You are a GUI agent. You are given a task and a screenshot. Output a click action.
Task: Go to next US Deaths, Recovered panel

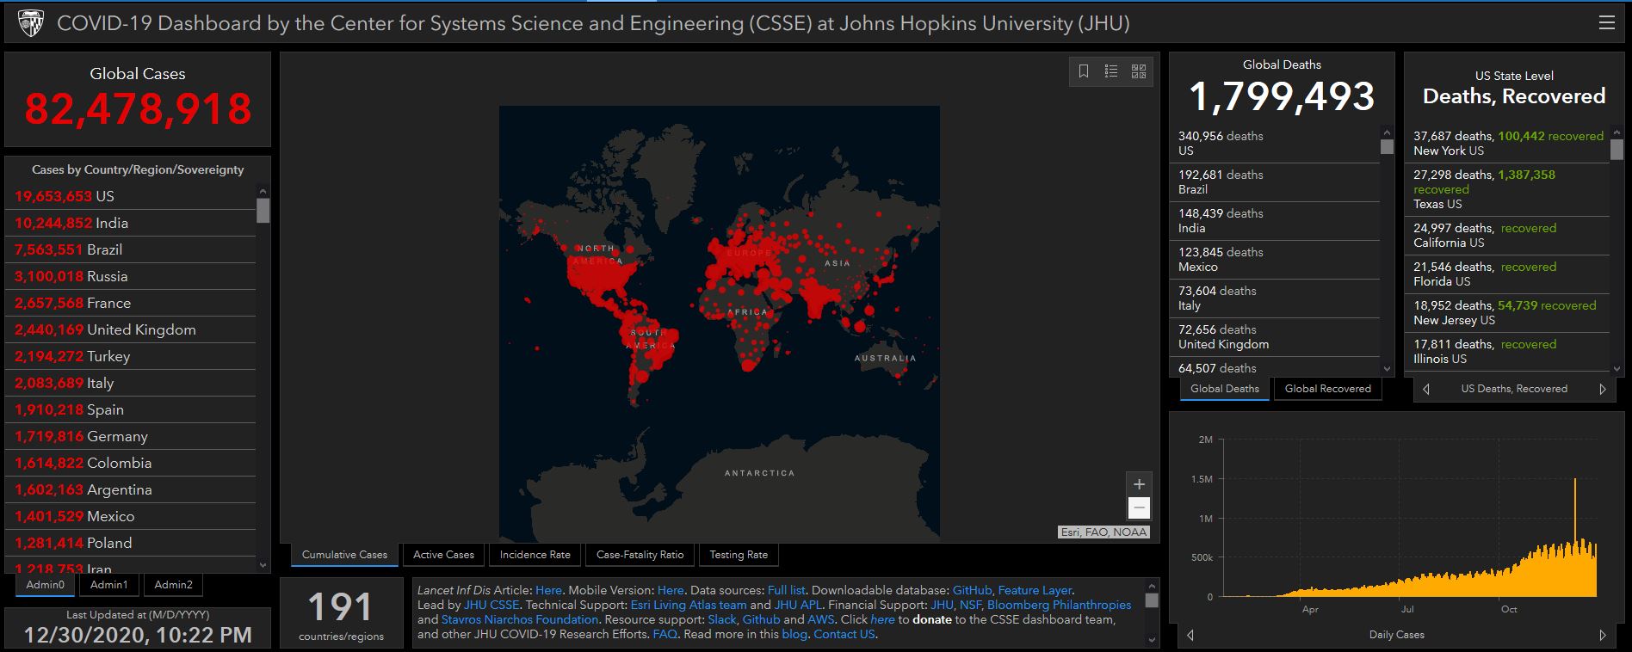pos(1602,389)
